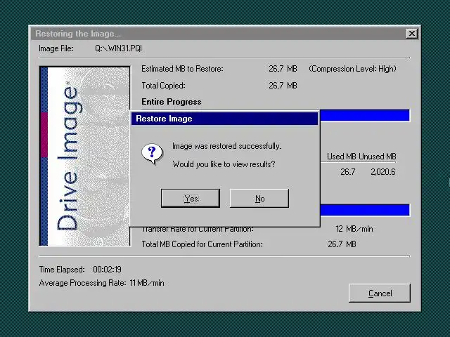This screenshot has height=337, width=450.
Task: Click the 'Restoring the Image...' window title
Action: click(78, 34)
